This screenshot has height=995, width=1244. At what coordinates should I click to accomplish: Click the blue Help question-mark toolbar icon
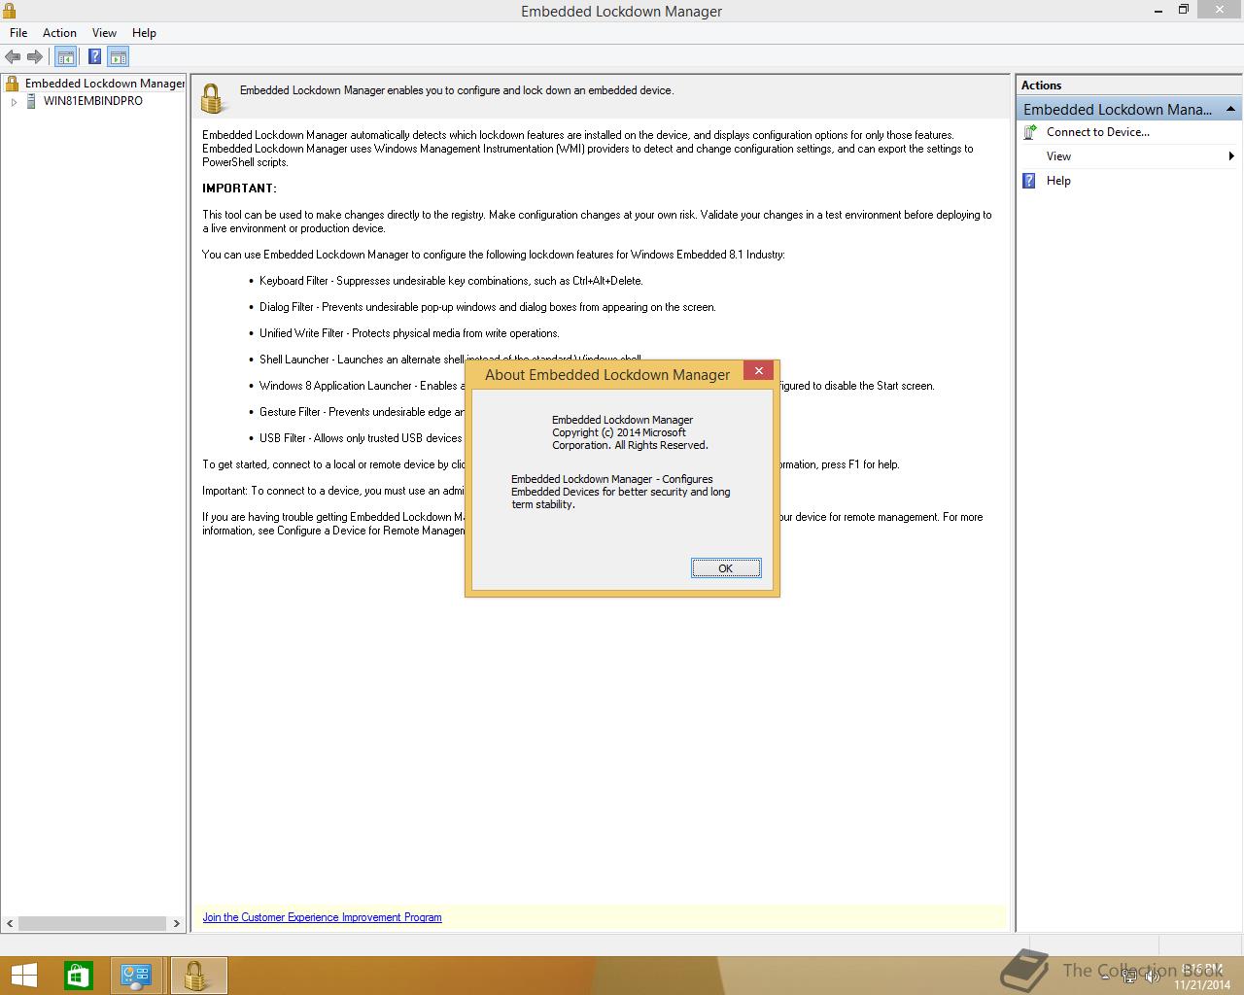[94, 57]
